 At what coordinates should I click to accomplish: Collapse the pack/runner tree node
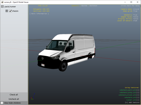(2, 6)
